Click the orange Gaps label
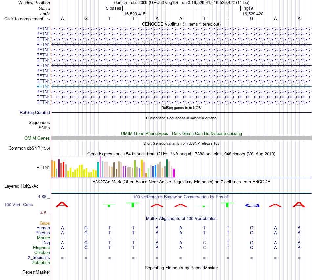 (x=45, y=223)
